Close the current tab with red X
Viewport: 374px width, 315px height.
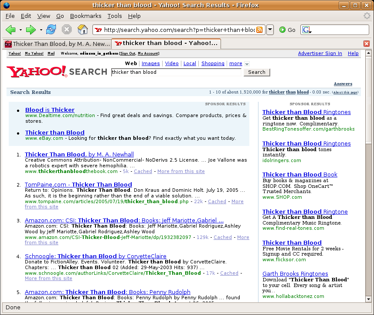(367, 44)
